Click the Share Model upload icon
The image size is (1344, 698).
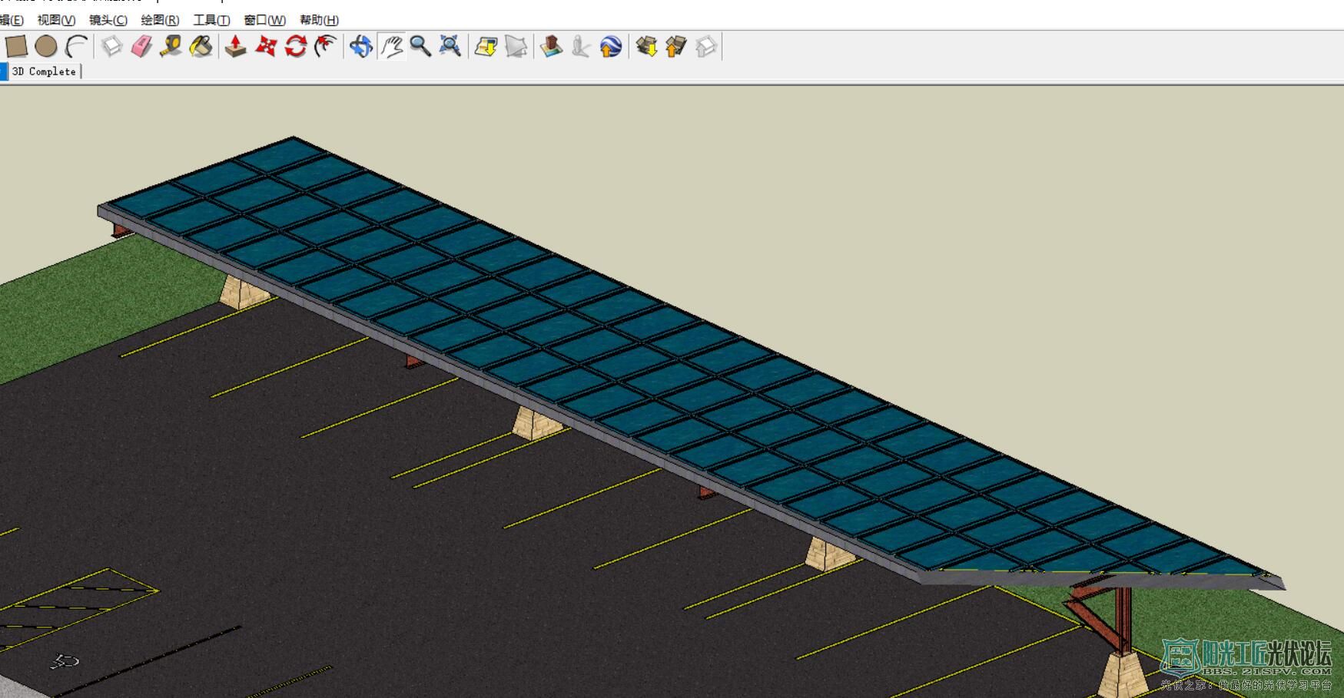point(676,47)
